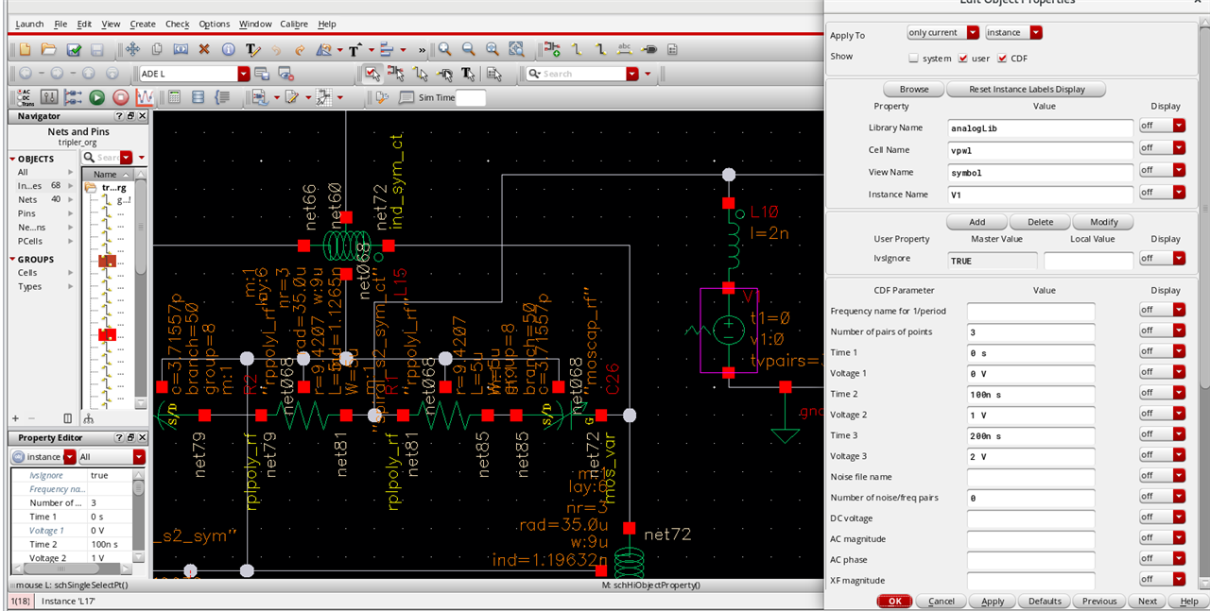
Task: Click the Select Labels T cursor icon
Action: pyautogui.click(x=469, y=74)
